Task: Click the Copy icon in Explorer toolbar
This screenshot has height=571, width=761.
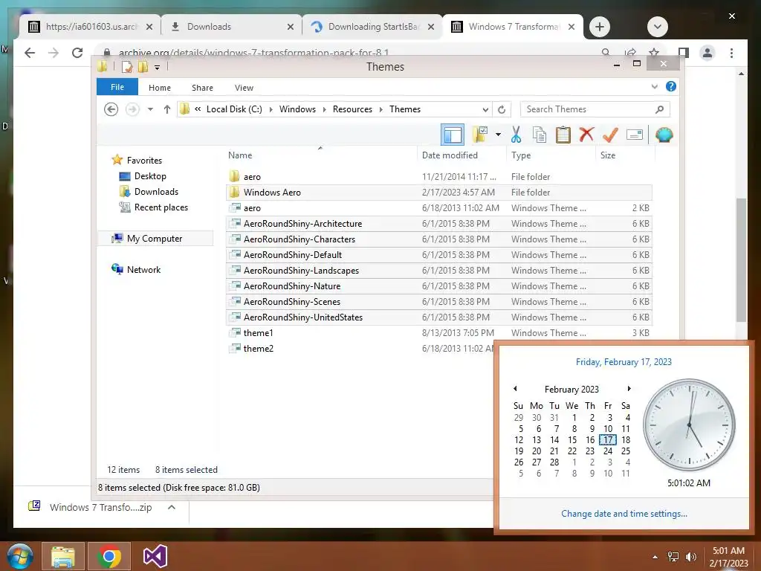Action: (x=540, y=135)
